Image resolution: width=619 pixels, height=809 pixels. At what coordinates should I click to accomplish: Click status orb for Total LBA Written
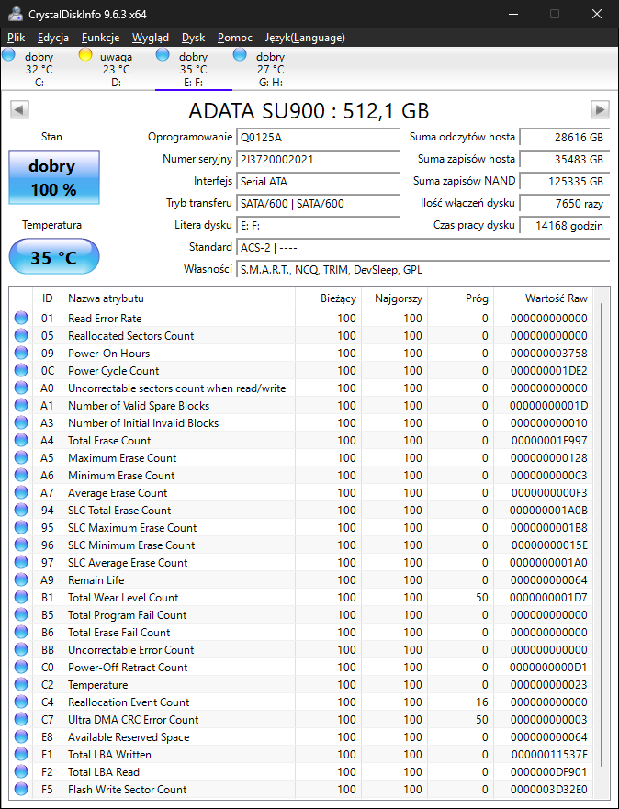point(21,754)
